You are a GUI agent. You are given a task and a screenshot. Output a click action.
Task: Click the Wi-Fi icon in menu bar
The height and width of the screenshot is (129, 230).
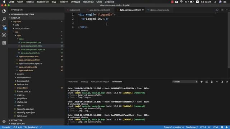pos(181,2)
